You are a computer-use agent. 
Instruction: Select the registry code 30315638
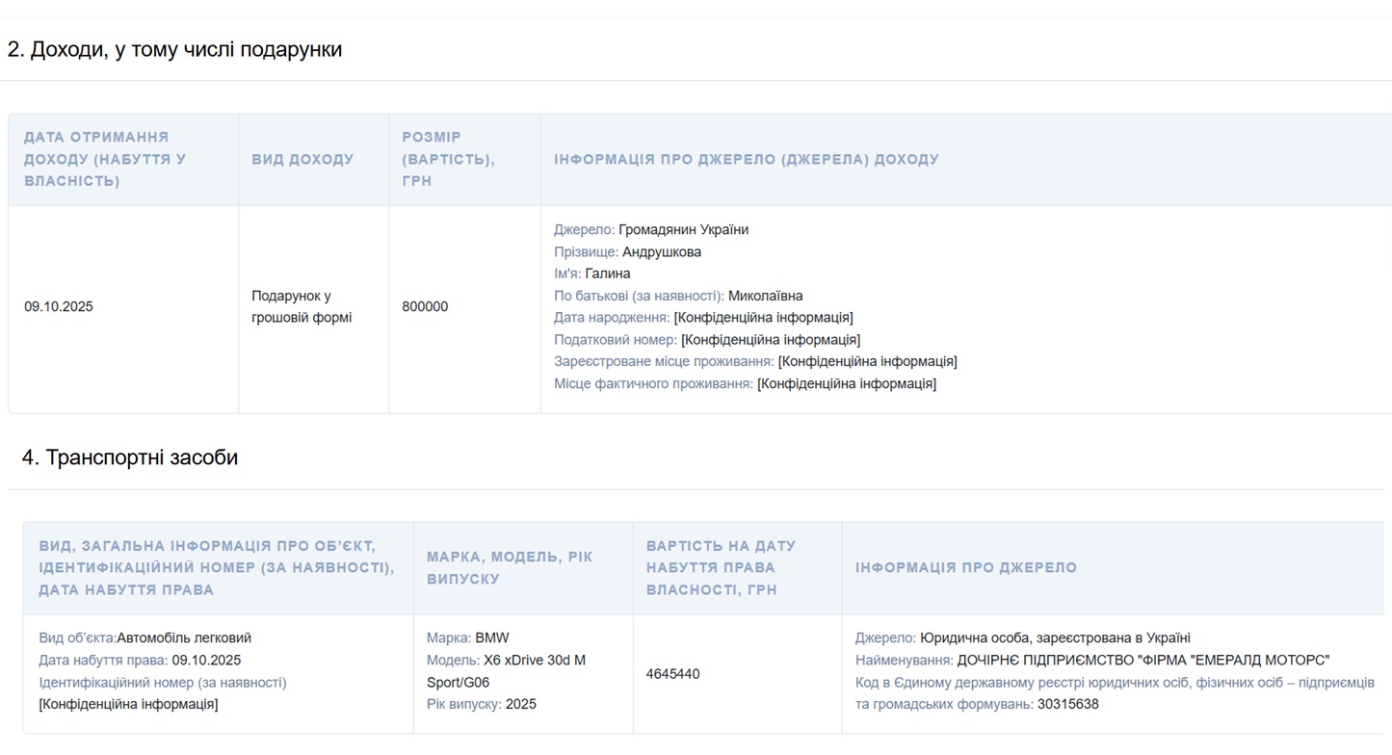coord(1067,705)
